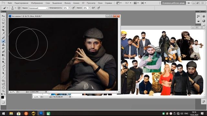Select the History Brush tool
Image resolution: width=207 pixels, height=116 pixels.
[3, 48]
